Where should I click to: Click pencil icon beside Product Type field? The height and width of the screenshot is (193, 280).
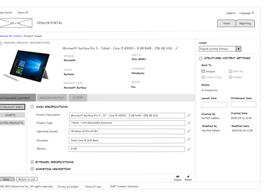tap(189, 123)
